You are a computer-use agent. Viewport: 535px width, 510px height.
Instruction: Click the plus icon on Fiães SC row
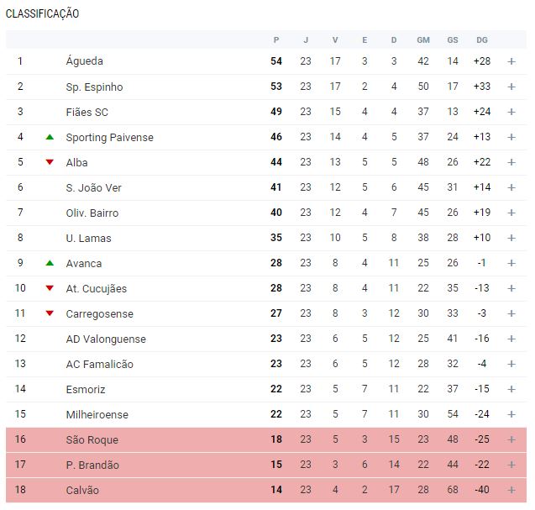[511, 112]
